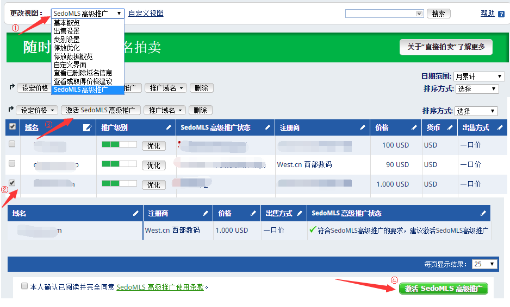
Task: Select 查看已删除域名信息 in view list
Action: pyautogui.click(x=83, y=73)
